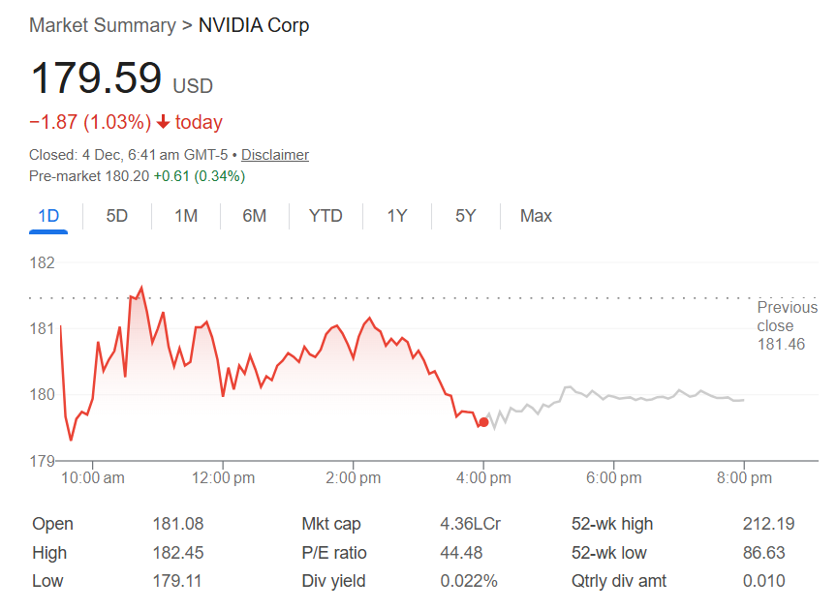Select the 1Y chart tab
837x611 pixels.
click(x=397, y=216)
